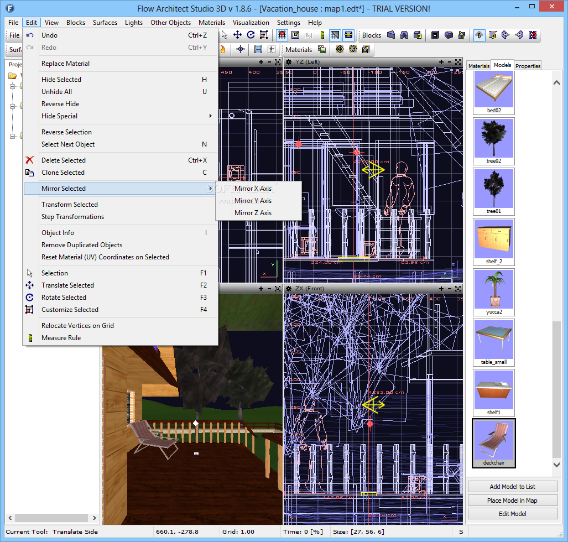This screenshot has height=542, width=568.
Task: Choose Mirror Z Axis from submenu
Action: tap(259, 213)
